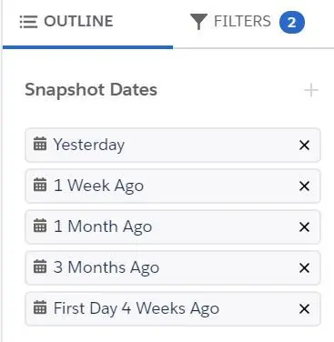The image size is (334, 342).
Task: Click the filter count badge showing 2
Action: click(x=292, y=22)
